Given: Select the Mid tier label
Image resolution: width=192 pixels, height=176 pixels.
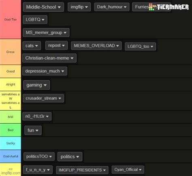Looking at the screenshot, I should 11,117.
